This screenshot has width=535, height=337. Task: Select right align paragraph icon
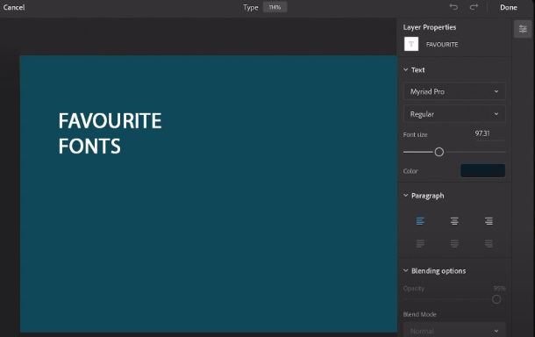[x=489, y=221]
